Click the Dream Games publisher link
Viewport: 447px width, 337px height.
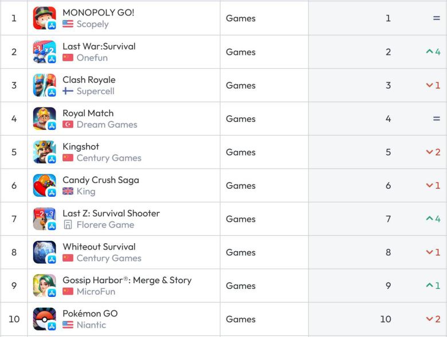tap(107, 124)
